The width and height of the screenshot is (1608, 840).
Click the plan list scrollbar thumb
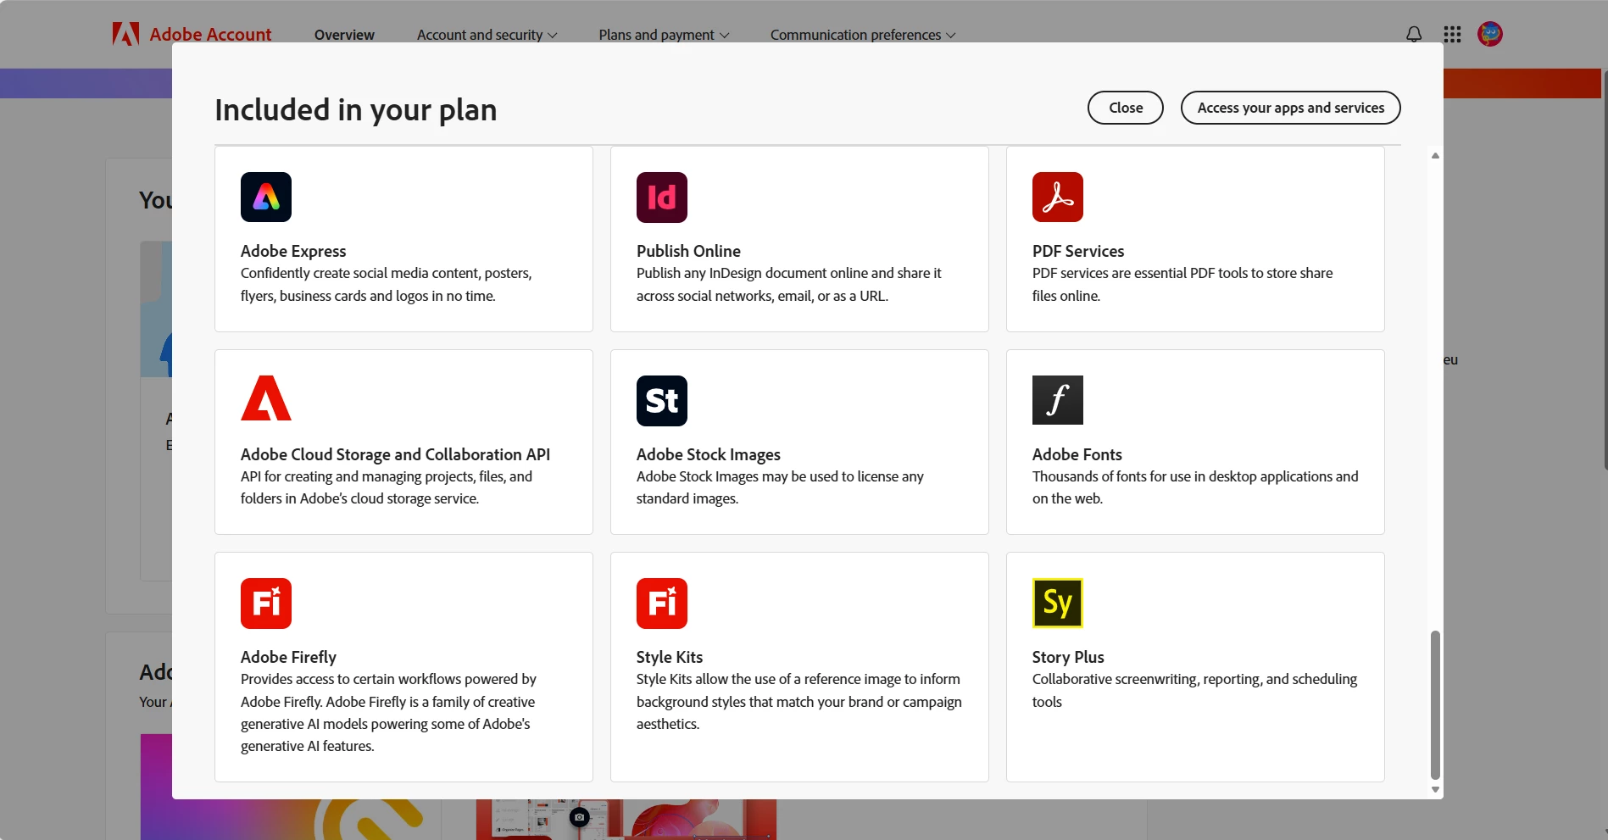[x=1435, y=704]
